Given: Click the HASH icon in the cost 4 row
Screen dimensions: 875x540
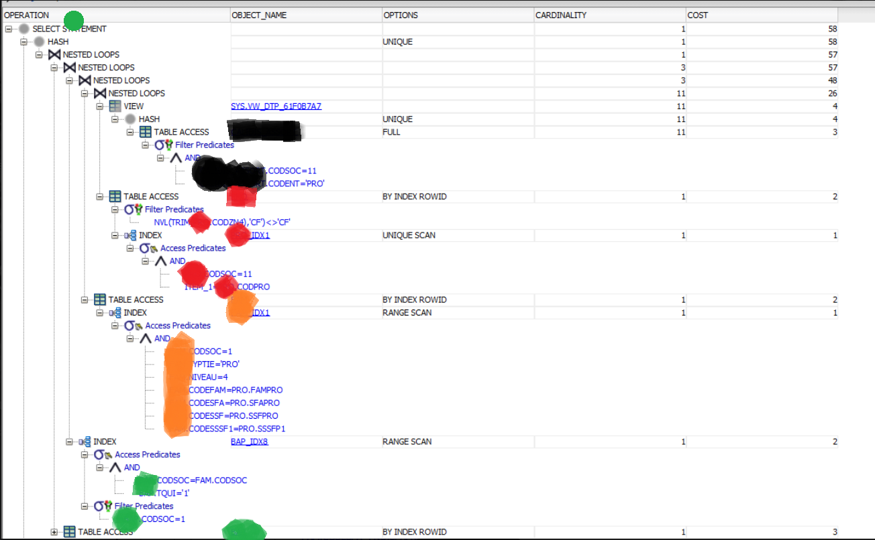Looking at the screenshot, I should tap(130, 119).
